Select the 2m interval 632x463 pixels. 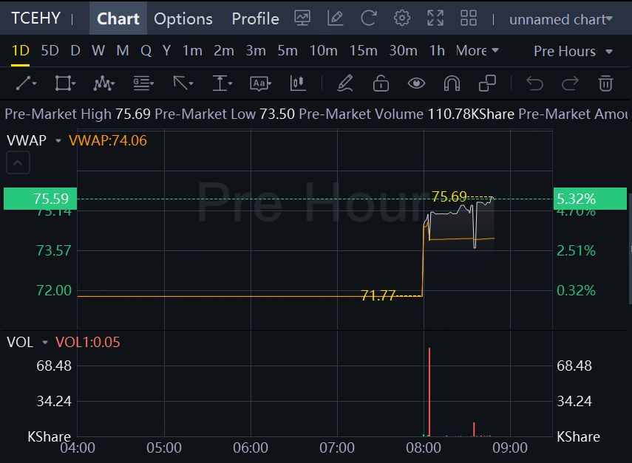click(224, 51)
